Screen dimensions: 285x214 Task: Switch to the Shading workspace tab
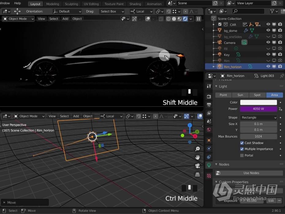[x=135, y=4]
